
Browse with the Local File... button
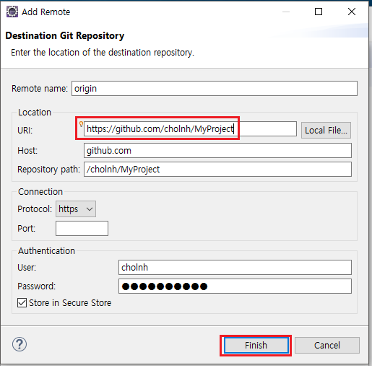click(326, 130)
